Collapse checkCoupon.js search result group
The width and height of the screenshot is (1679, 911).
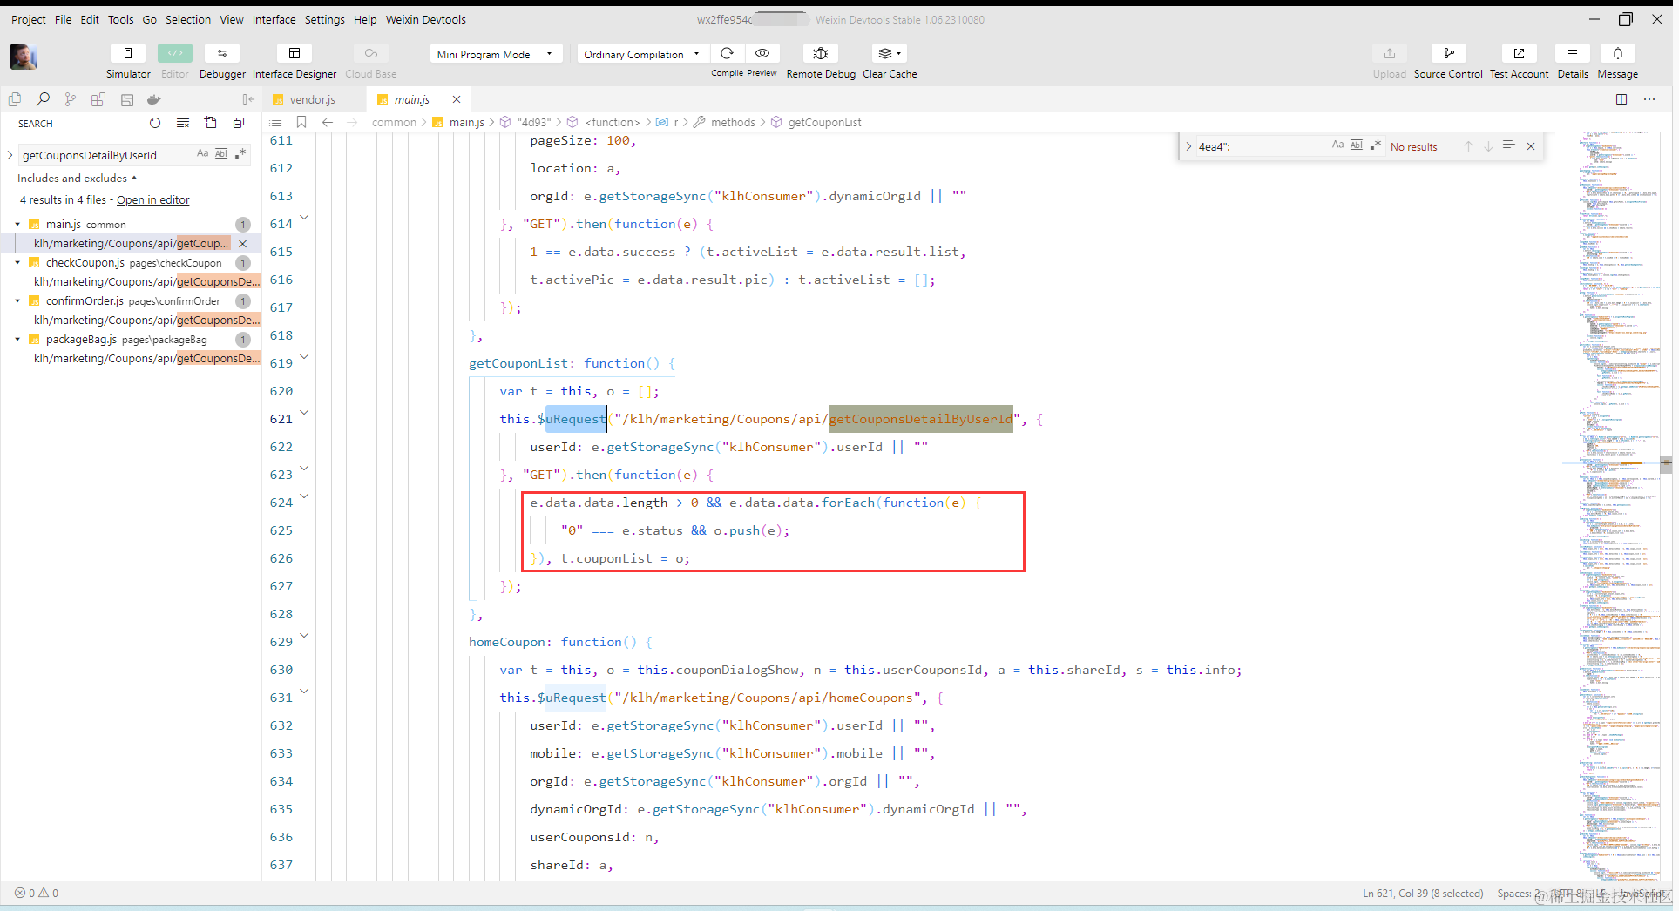click(17, 262)
